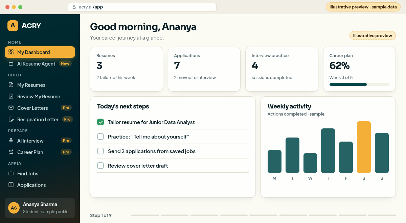Click the ACRY logo badge
The width and height of the screenshot is (406, 223).
13,26
